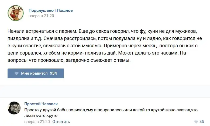Click the word "Пошлое" in community title
The width and height of the screenshot is (210, 126).
coord(65,10)
